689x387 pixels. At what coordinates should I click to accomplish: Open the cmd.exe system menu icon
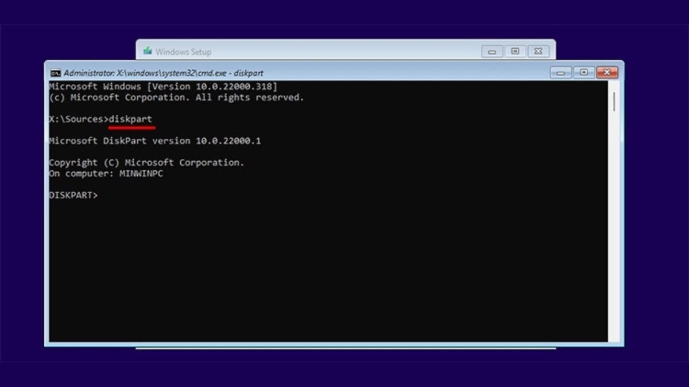pyautogui.click(x=56, y=73)
